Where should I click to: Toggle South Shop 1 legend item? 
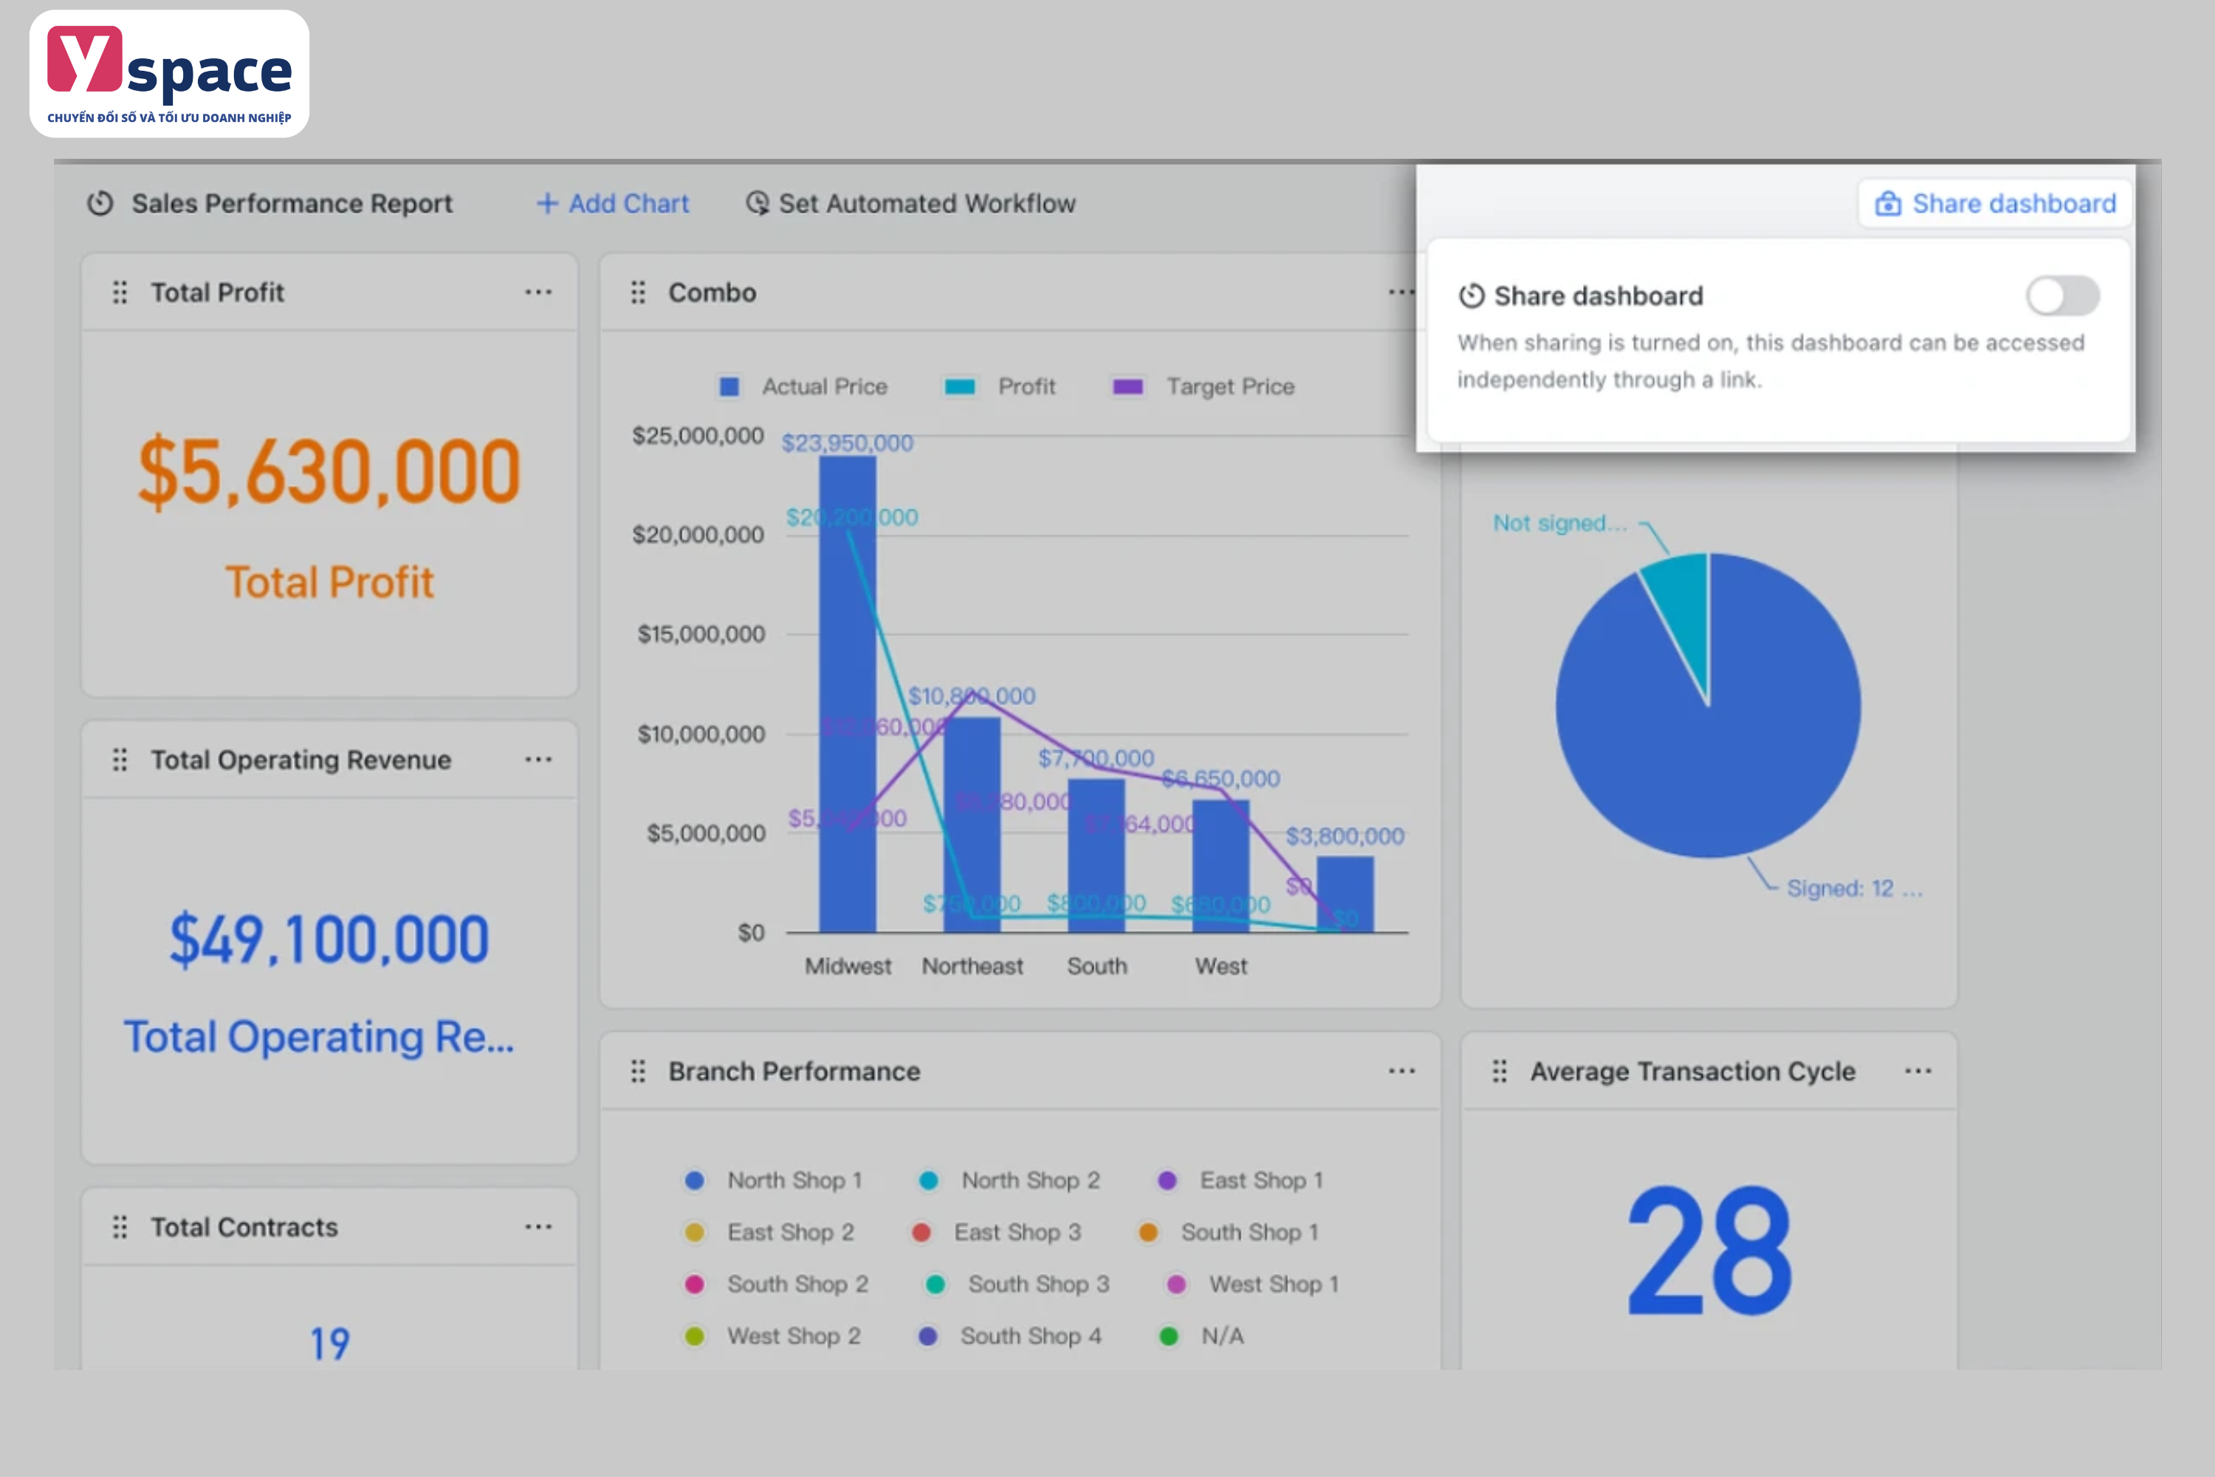(x=1229, y=1232)
